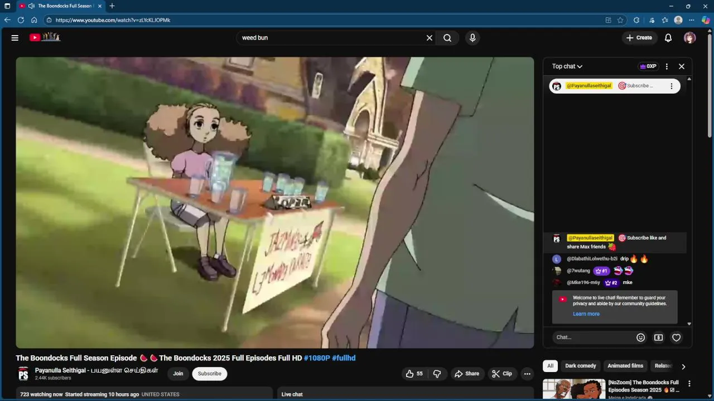Open the browser profile icon
The width and height of the screenshot is (714, 401).
[678, 20]
